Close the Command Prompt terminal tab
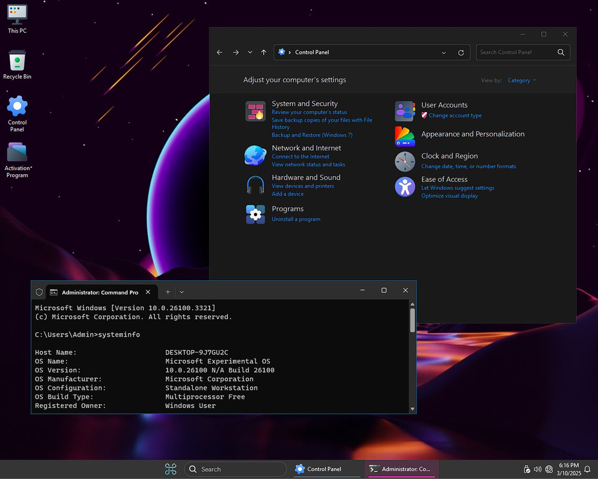598x479 pixels. (148, 292)
